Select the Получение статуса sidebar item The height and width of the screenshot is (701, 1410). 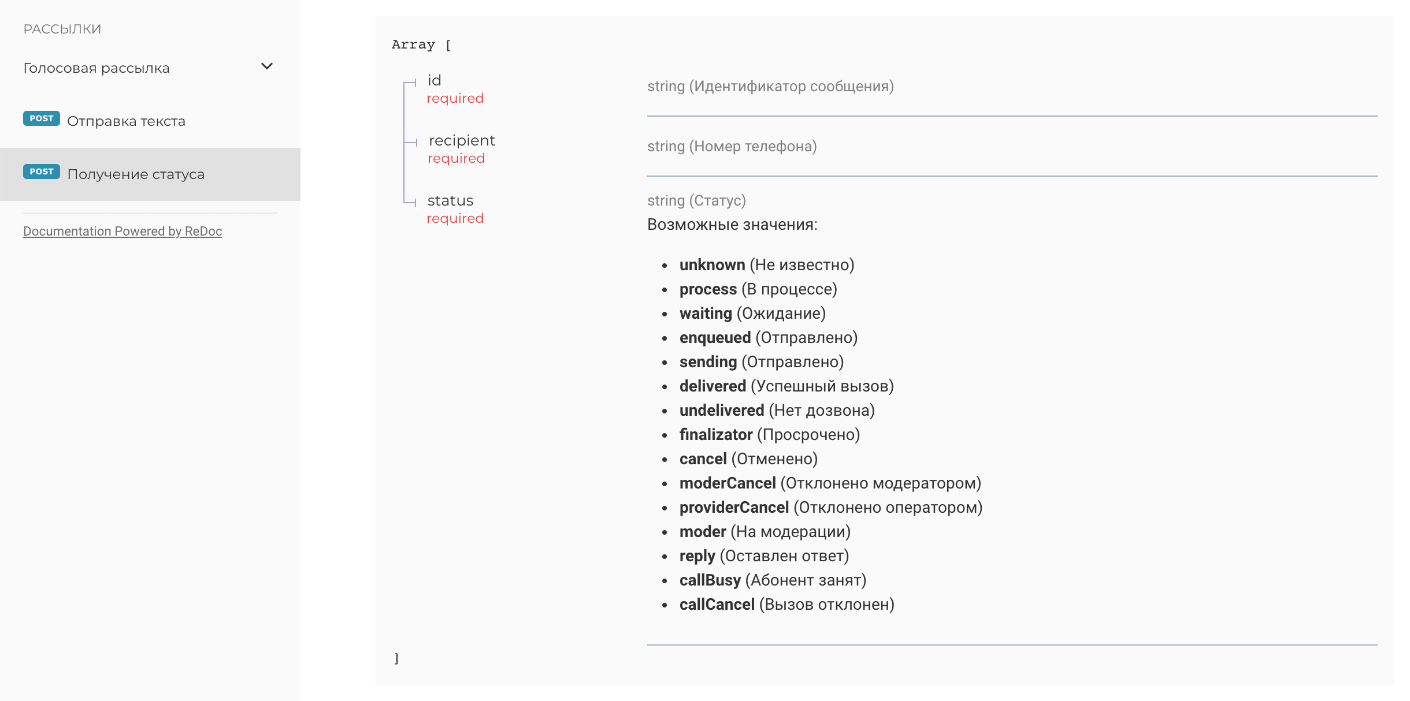(x=136, y=174)
